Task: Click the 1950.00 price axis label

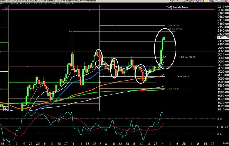Action: point(223,96)
